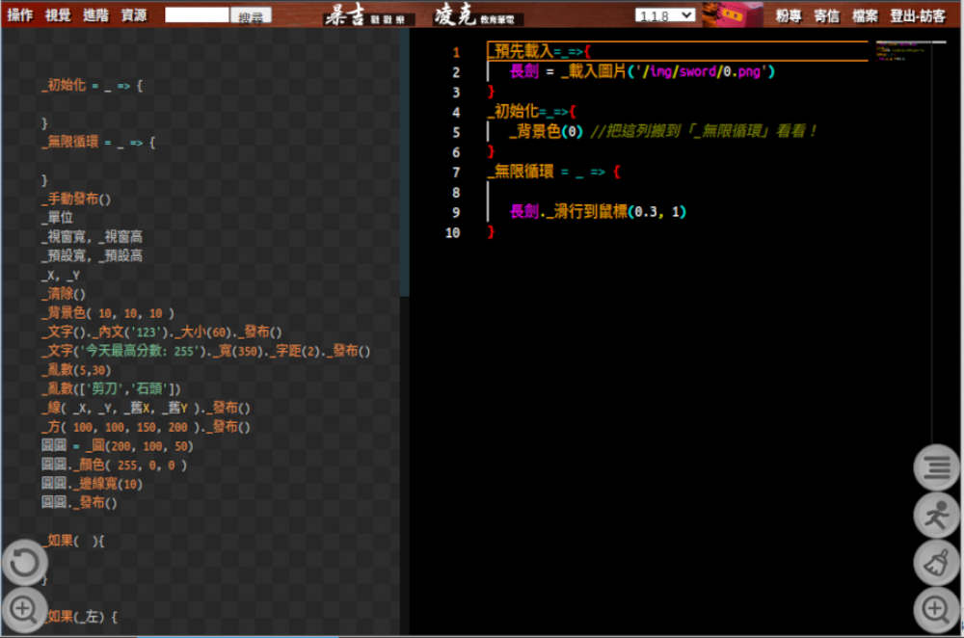Open the 視覺 menu

pyautogui.click(x=58, y=15)
